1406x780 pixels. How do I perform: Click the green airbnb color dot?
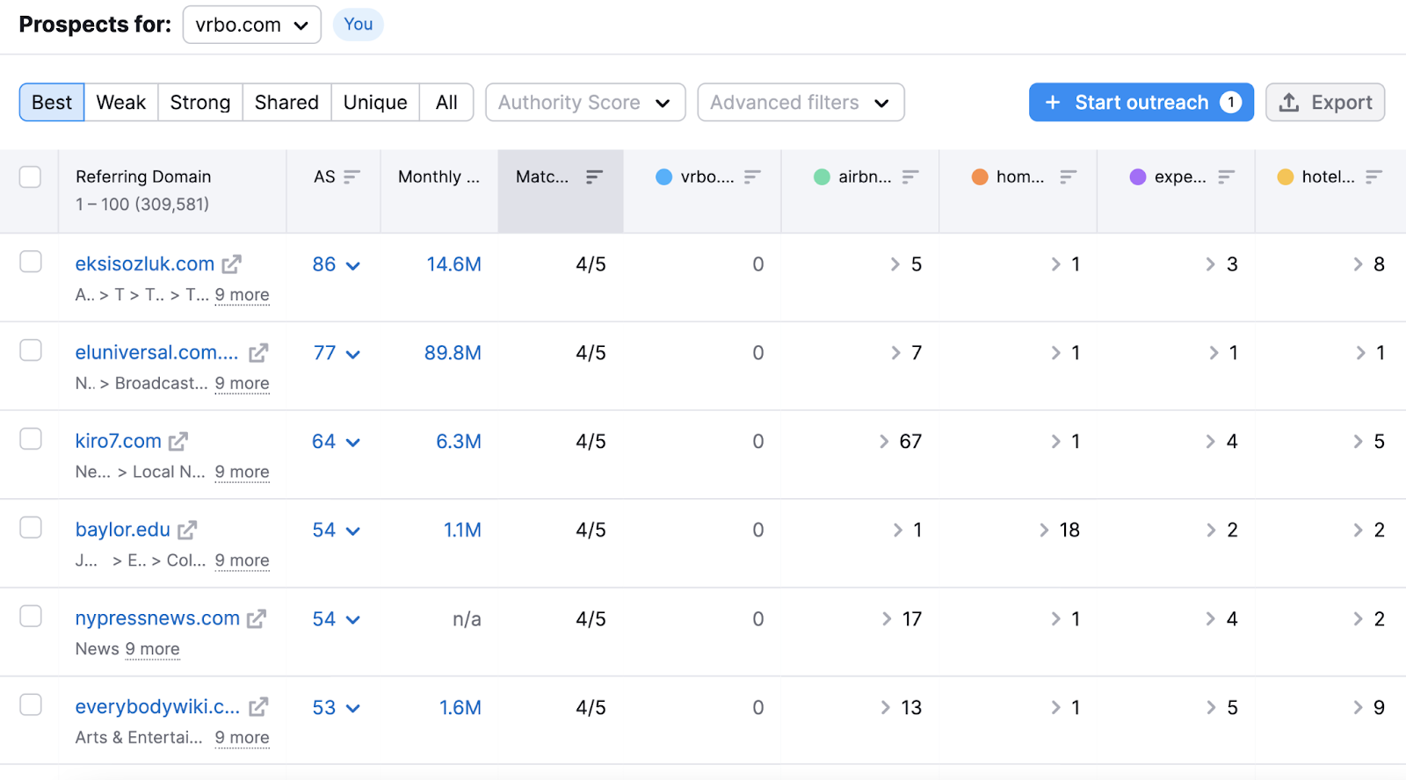click(823, 177)
